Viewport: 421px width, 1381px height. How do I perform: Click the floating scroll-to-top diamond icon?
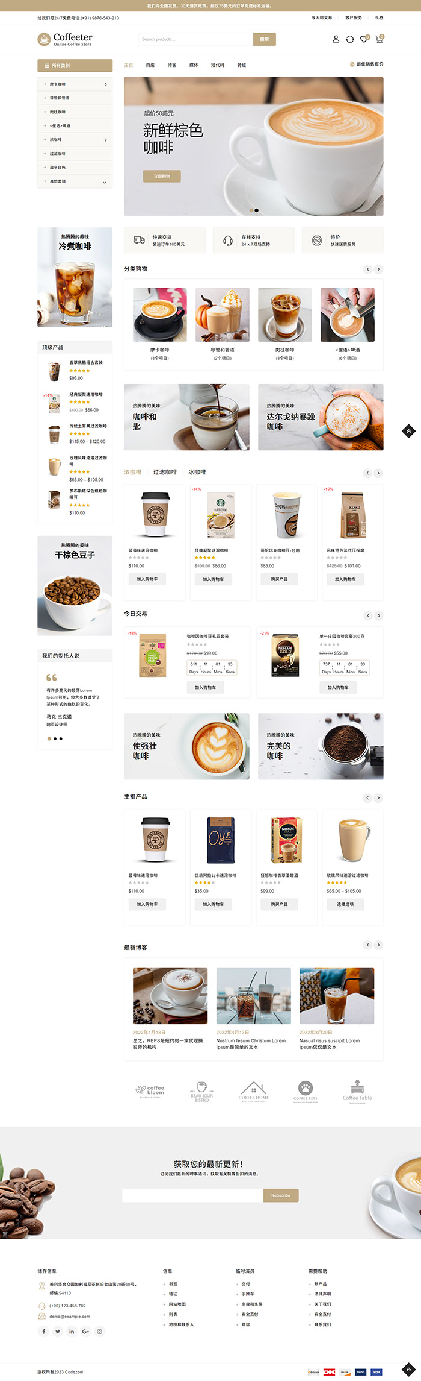[409, 431]
